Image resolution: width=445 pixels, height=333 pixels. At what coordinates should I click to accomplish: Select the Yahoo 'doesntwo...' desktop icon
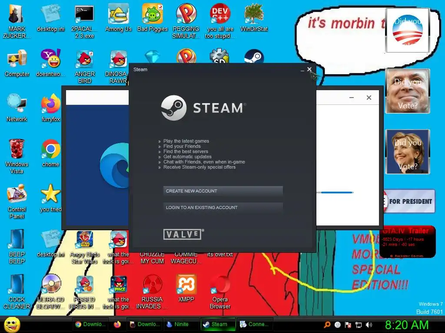click(x=50, y=63)
